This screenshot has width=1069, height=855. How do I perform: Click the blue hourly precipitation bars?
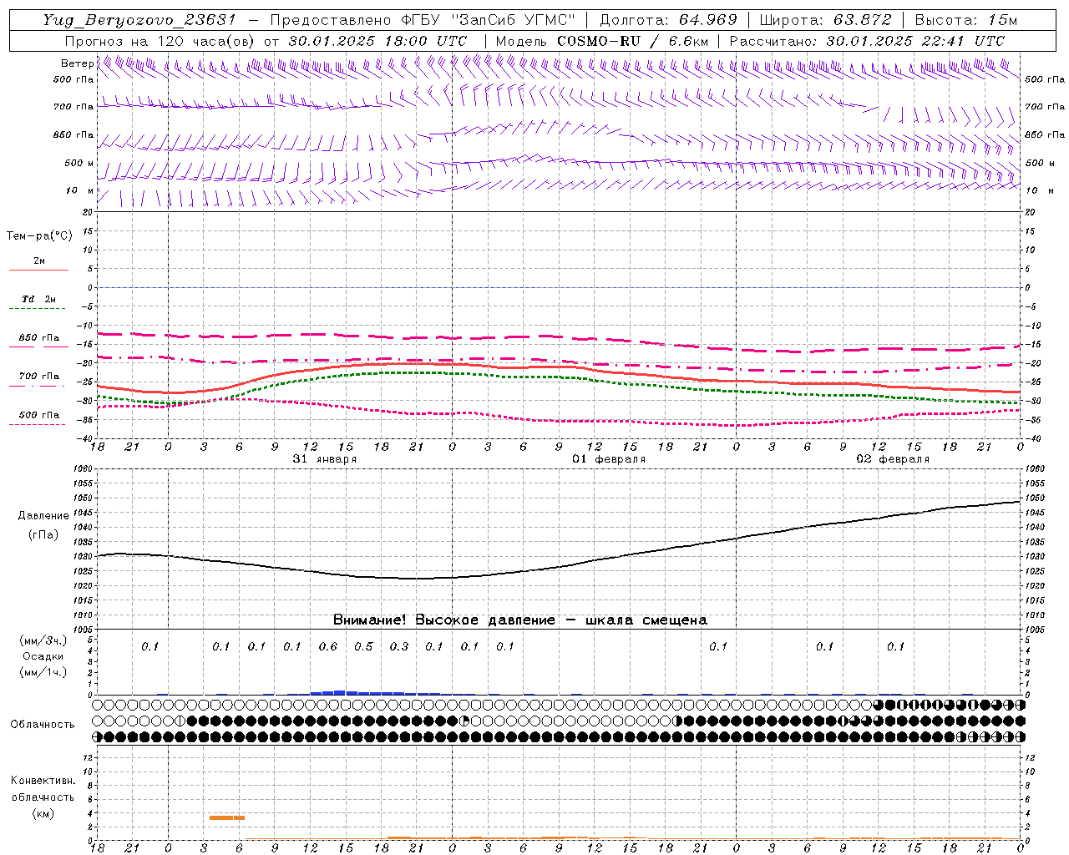375,692
